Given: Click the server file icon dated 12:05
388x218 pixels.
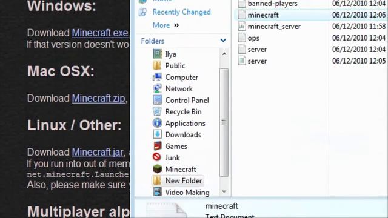Looking at the screenshot, I should coord(242,61).
